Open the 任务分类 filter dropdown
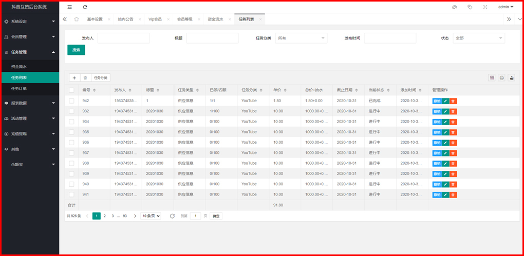Screen dimensions: 524x256 pyautogui.click(x=301, y=38)
